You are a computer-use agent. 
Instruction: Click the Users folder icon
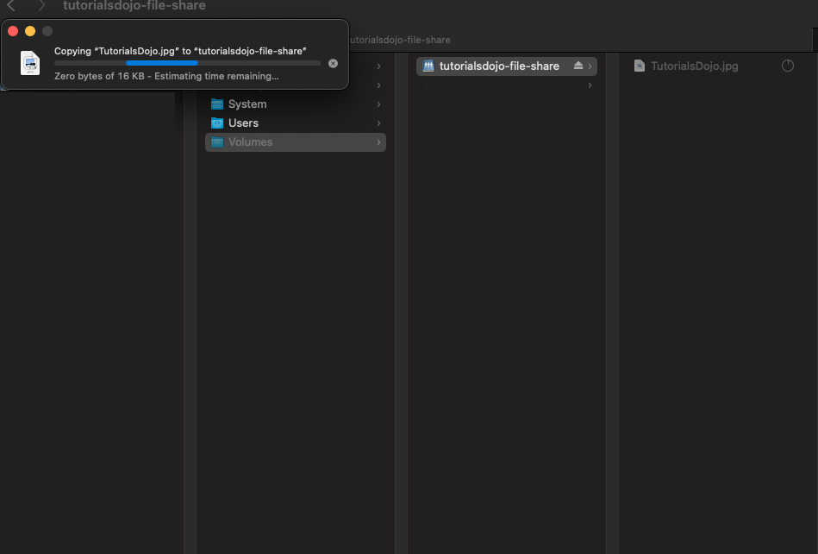tap(217, 123)
